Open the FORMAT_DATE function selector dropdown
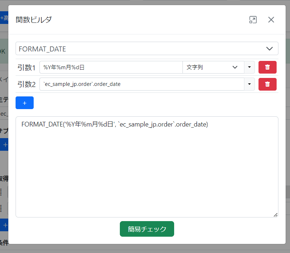The width and height of the screenshot is (290, 253). click(147, 49)
